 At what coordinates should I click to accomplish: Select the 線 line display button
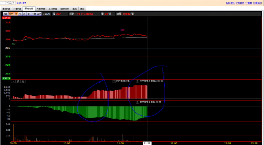18,81
